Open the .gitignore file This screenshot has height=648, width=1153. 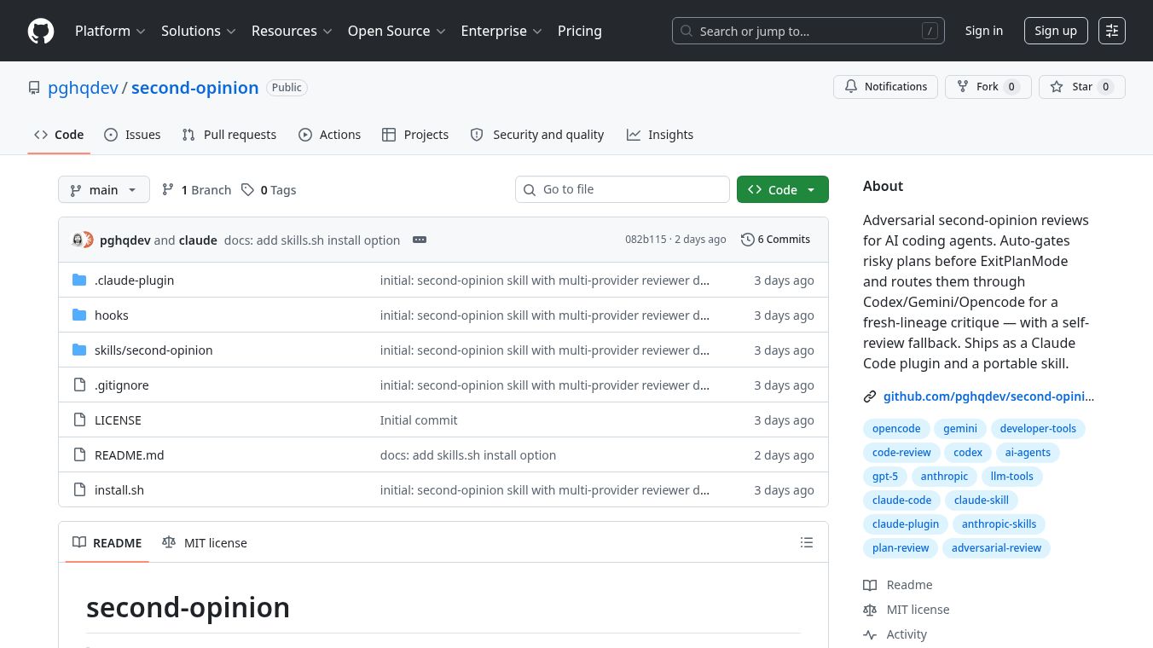click(122, 385)
